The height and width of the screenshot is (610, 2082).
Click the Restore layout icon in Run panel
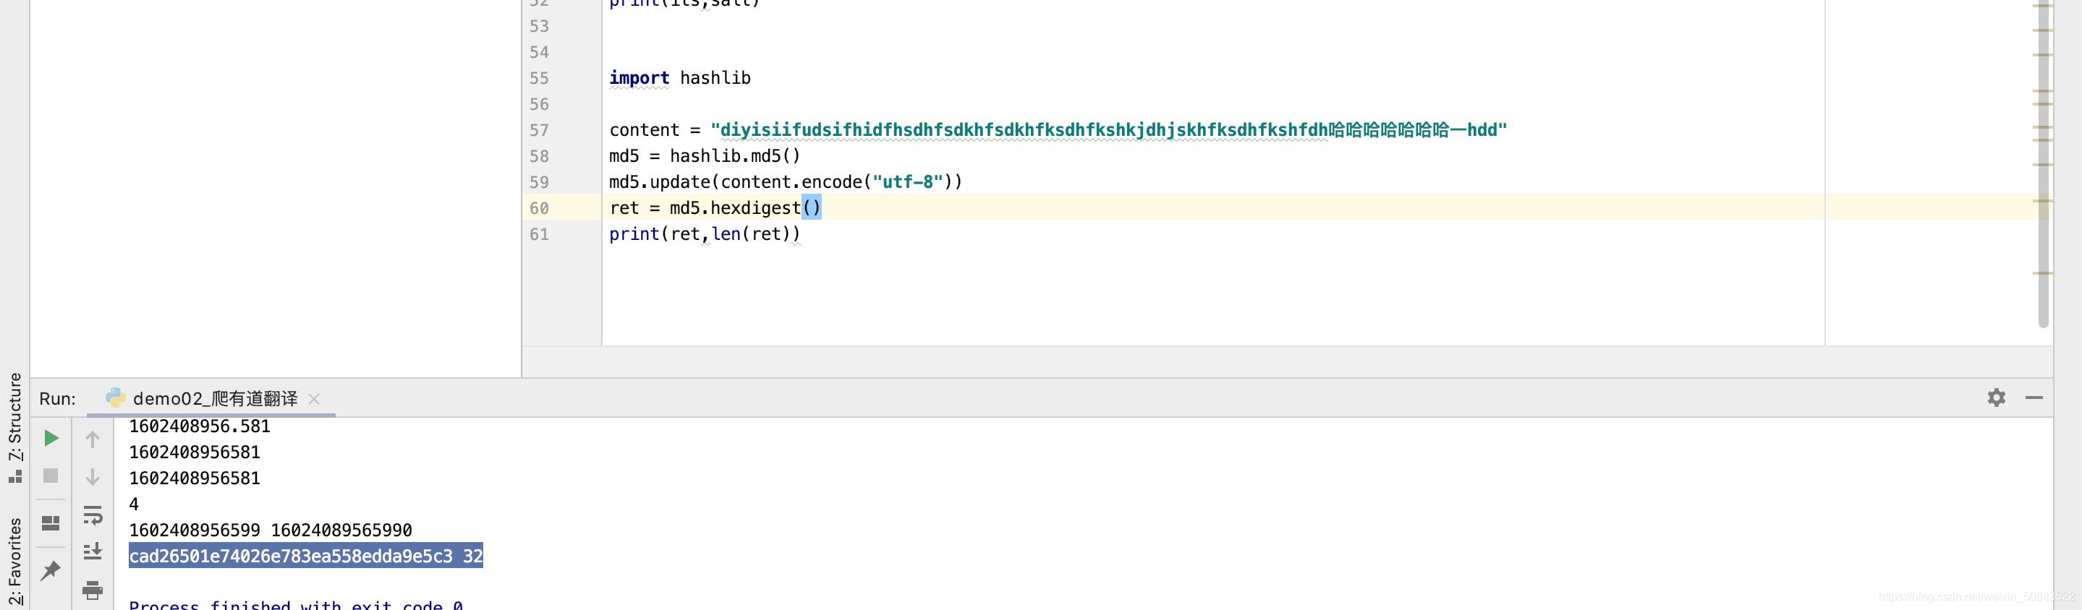pyautogui.click(x=51, y=523)
